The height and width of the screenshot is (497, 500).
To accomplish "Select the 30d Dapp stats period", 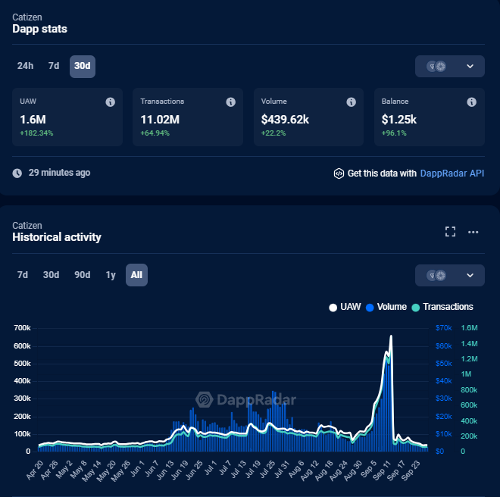I will (x=83, y=67).
